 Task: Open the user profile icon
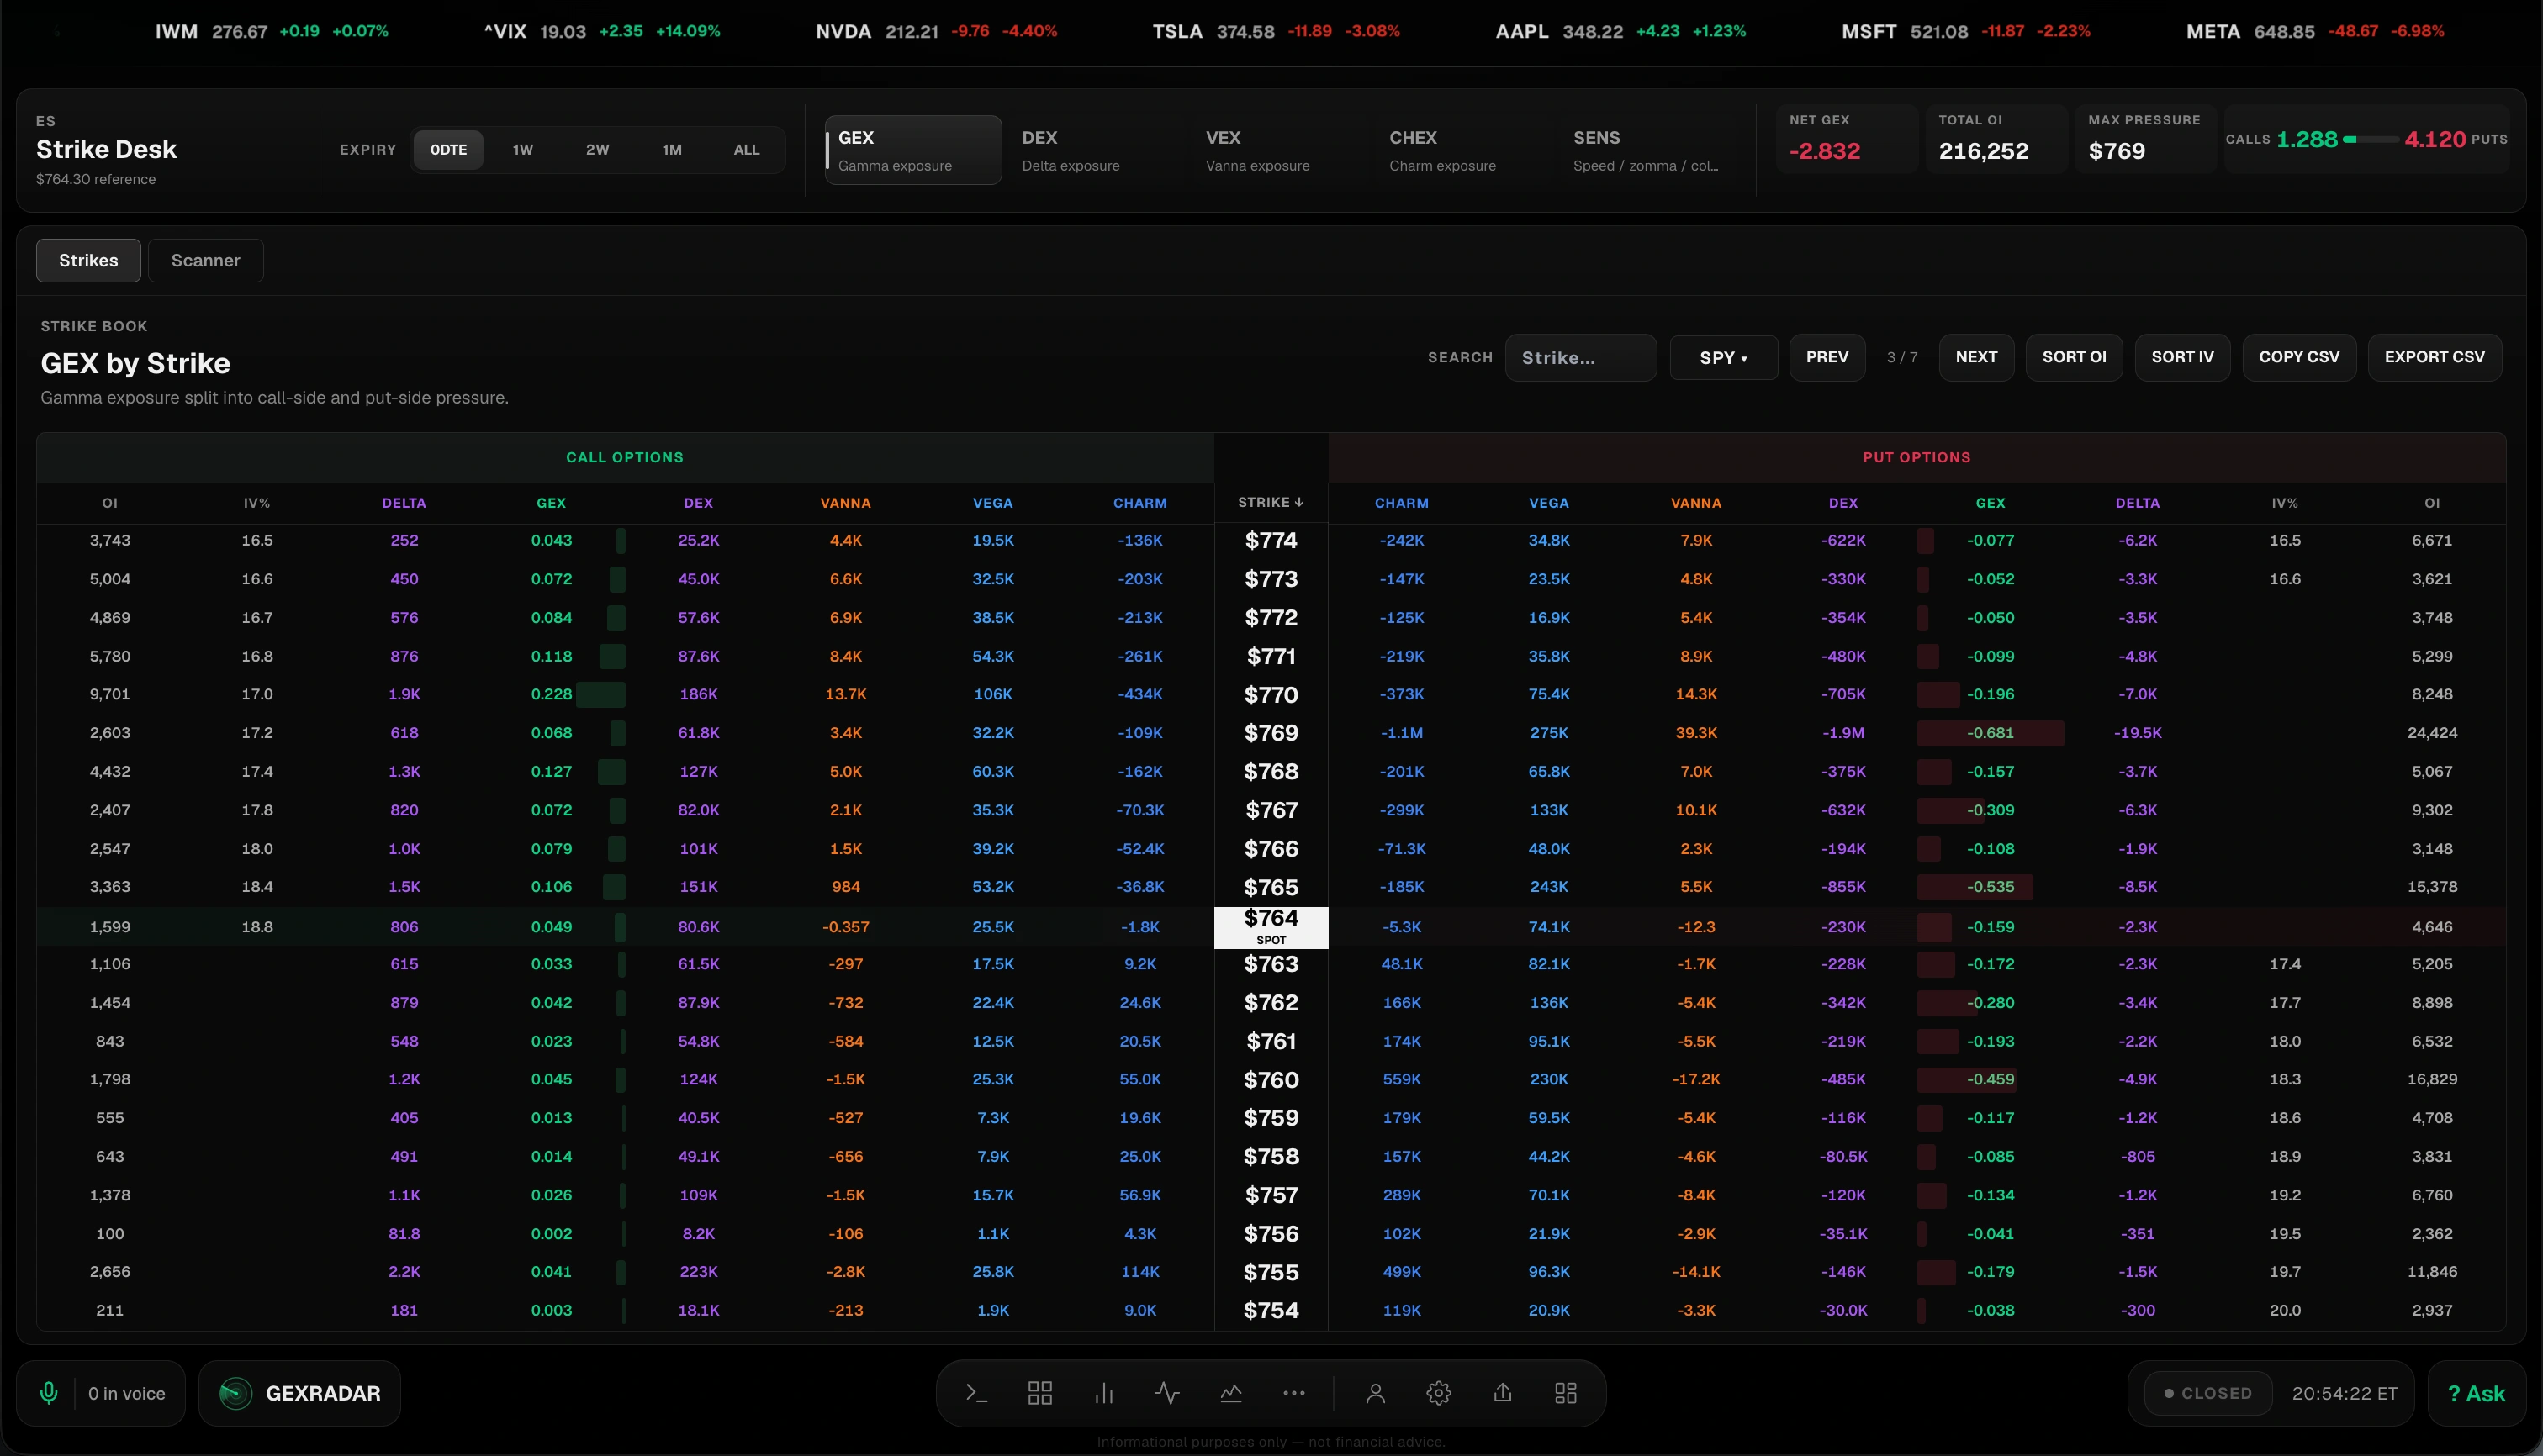point(1376,1393)
